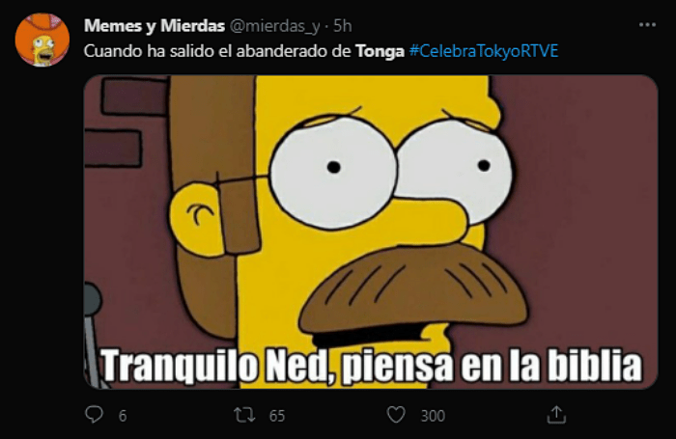Open the three-dot more options menu

coord(647,25)
